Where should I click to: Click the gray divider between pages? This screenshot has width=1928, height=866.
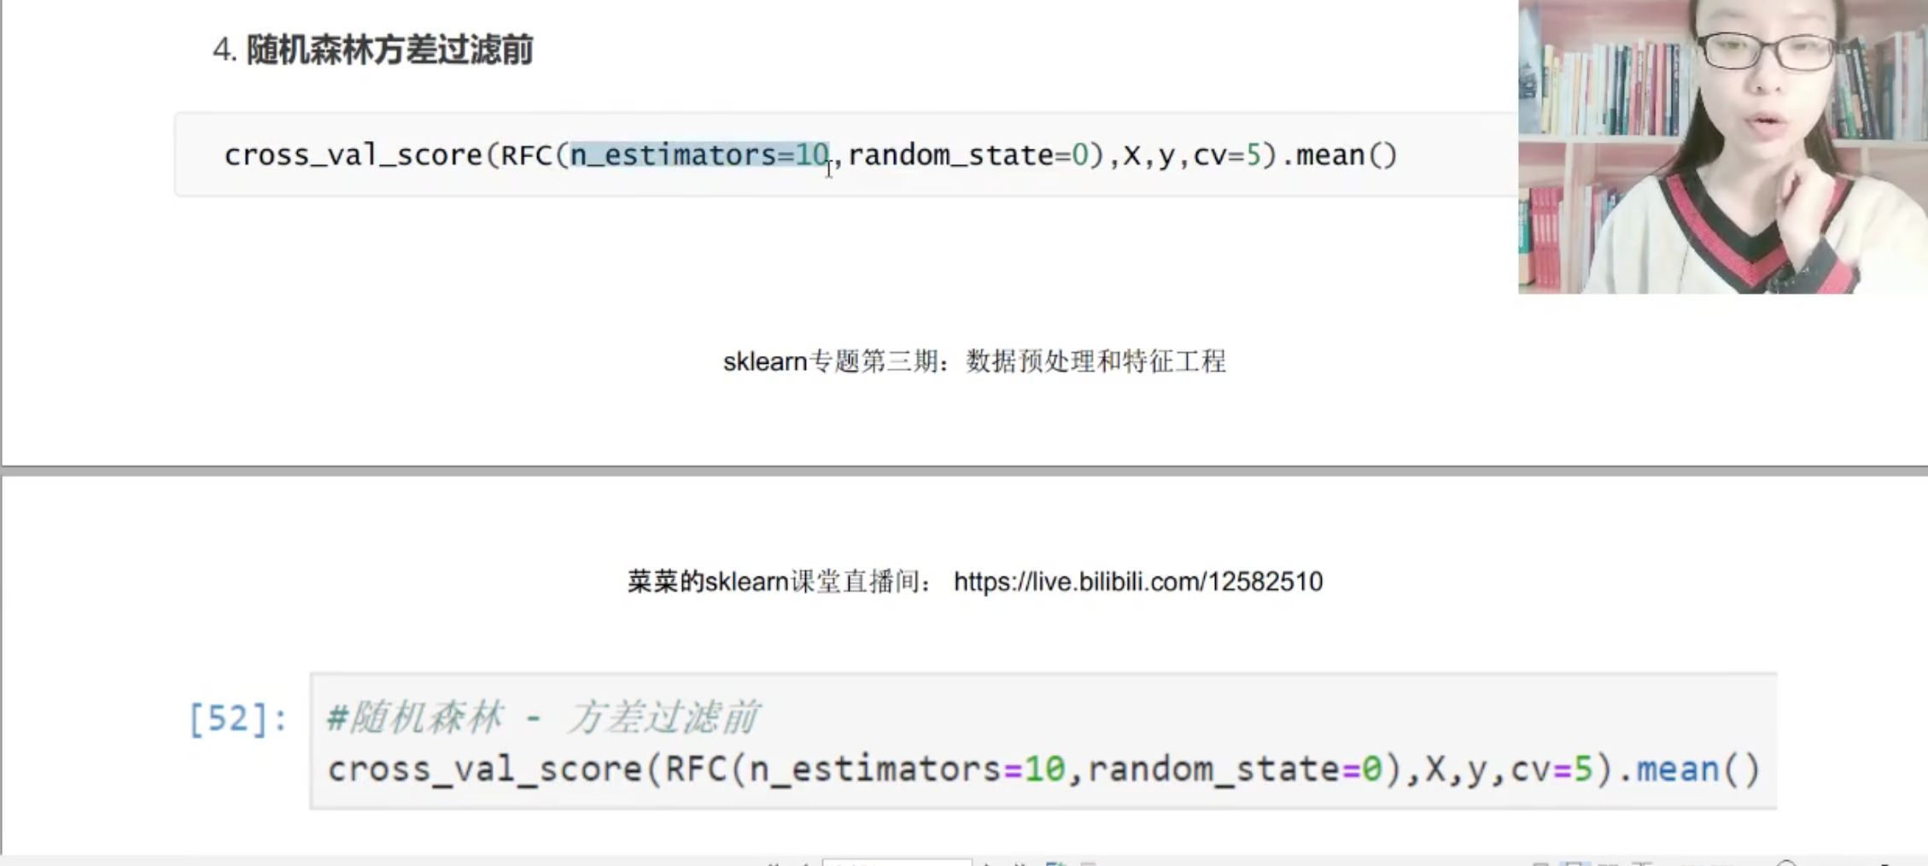[x=964, y=471]
